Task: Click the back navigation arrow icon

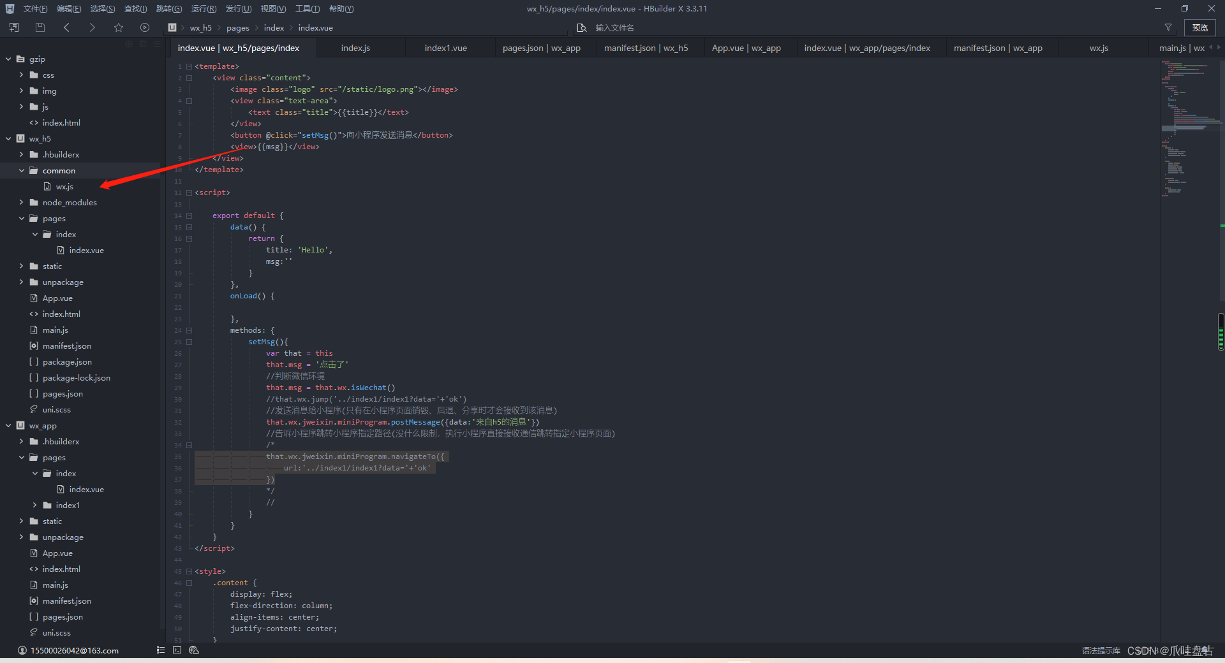Action: click(66, 27)
